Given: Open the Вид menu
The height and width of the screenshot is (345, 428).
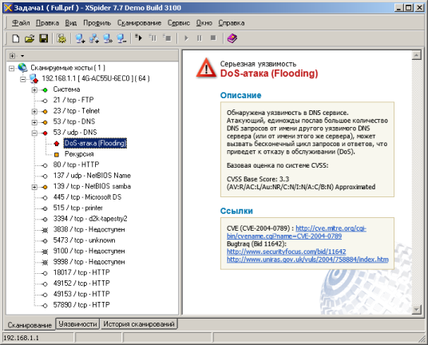Looking at the screenshot, I should [x=71, y=23].
